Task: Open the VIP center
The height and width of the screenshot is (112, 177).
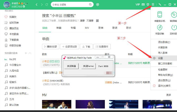Action: coord(138,4)
